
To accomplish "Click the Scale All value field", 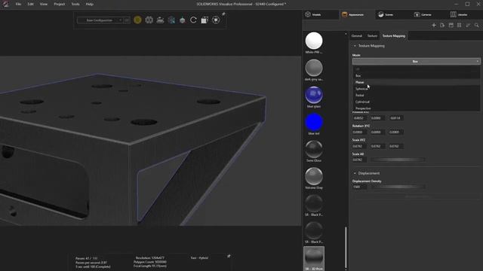I will coord(359,160).
